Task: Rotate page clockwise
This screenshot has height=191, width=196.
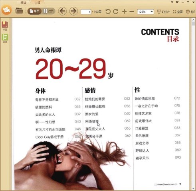Action: [116, 12]
